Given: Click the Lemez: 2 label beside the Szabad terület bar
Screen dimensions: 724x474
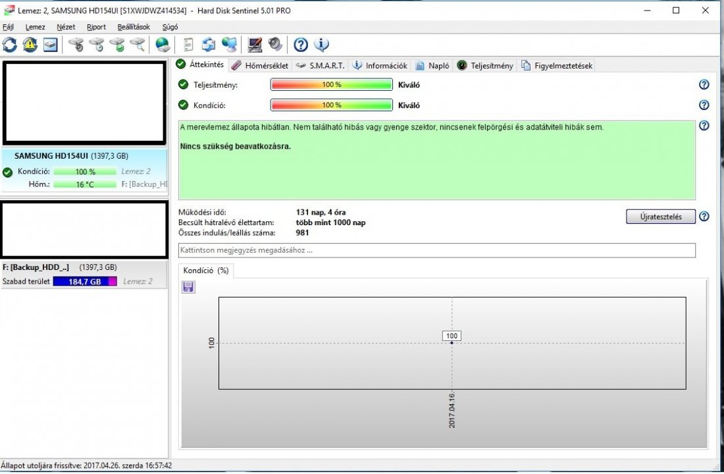Looking at the screenshot, I should 138,281.
